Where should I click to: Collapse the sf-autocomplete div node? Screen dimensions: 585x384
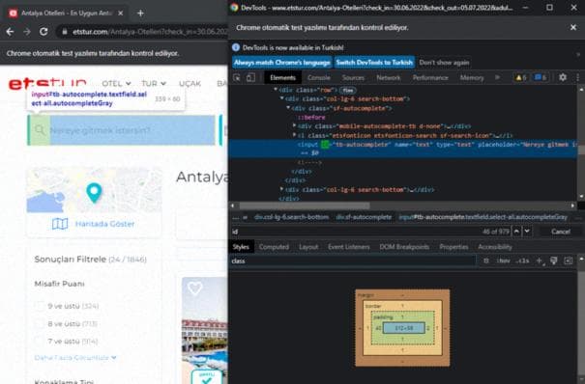coord(288,108)
